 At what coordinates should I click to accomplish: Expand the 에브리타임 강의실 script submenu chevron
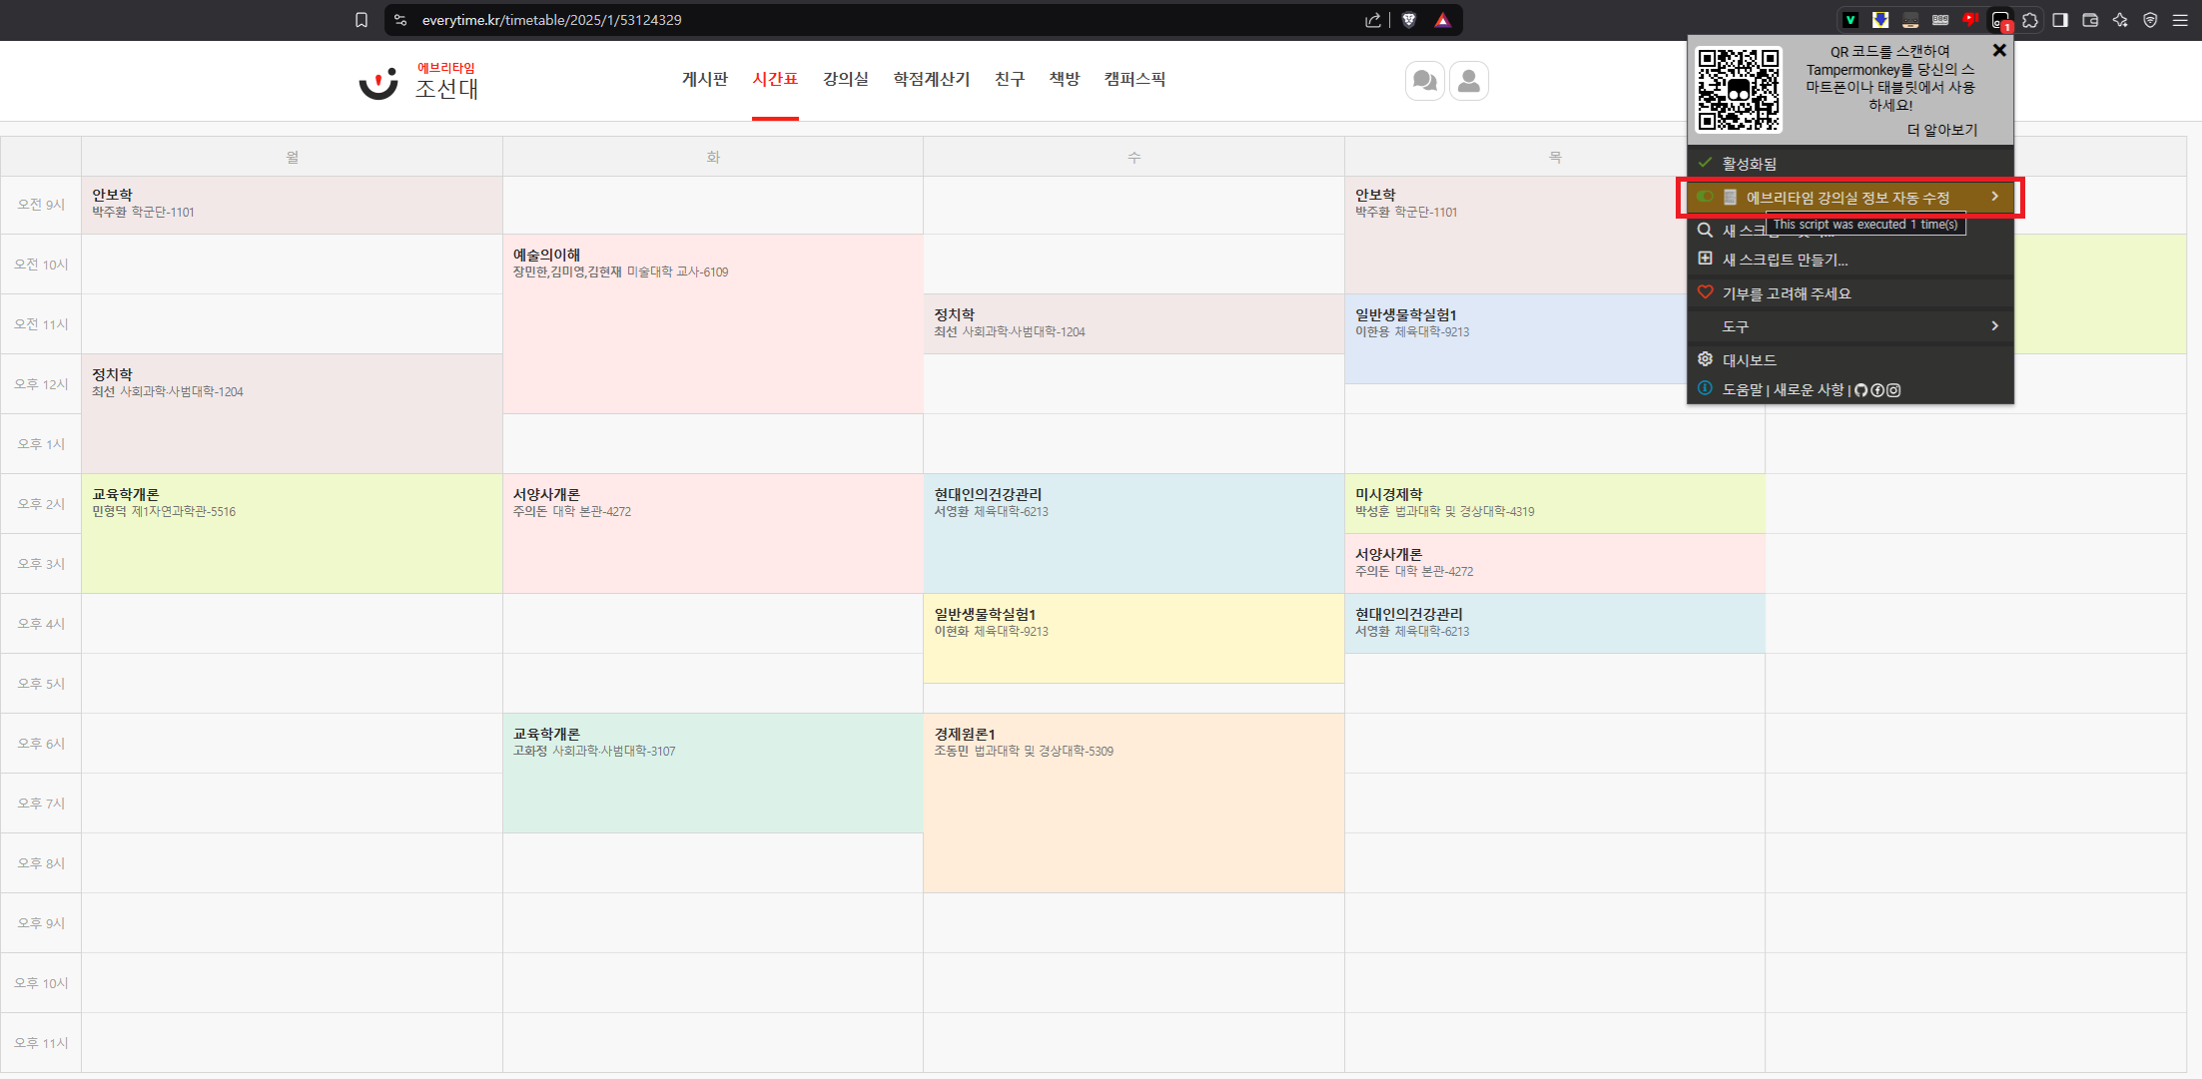[1994, 197]
